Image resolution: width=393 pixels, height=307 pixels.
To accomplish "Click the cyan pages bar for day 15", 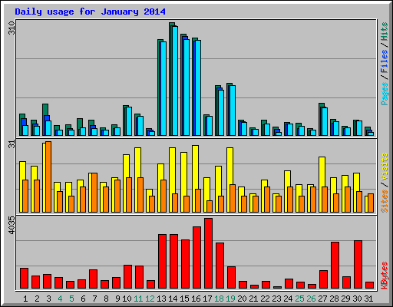I will tap(187, 87).
